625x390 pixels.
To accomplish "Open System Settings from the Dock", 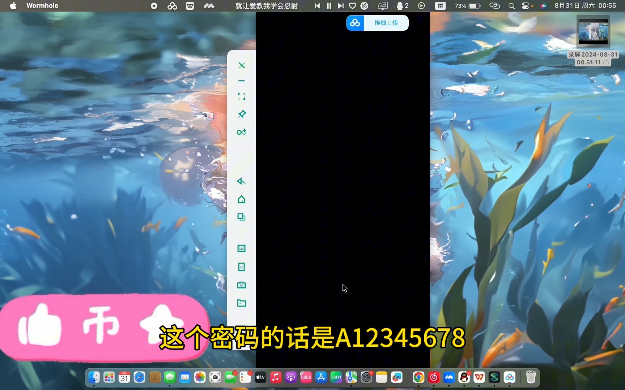I will (x=366, y=377).
